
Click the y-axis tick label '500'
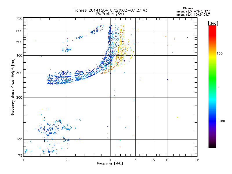19,42
